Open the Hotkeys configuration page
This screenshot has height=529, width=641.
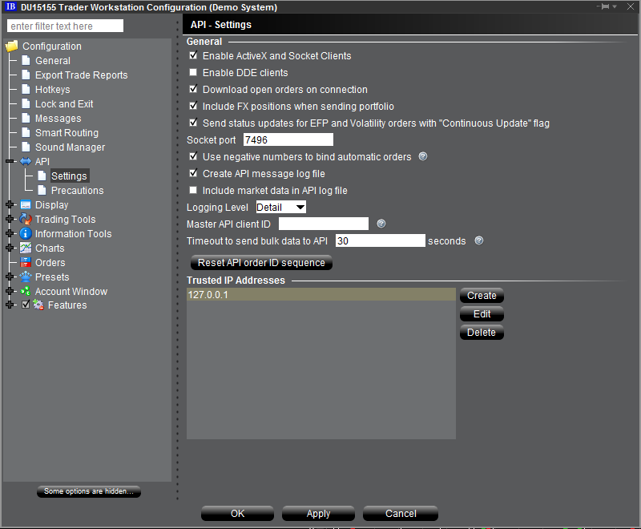pyautogui.click(x=52, y=90)
